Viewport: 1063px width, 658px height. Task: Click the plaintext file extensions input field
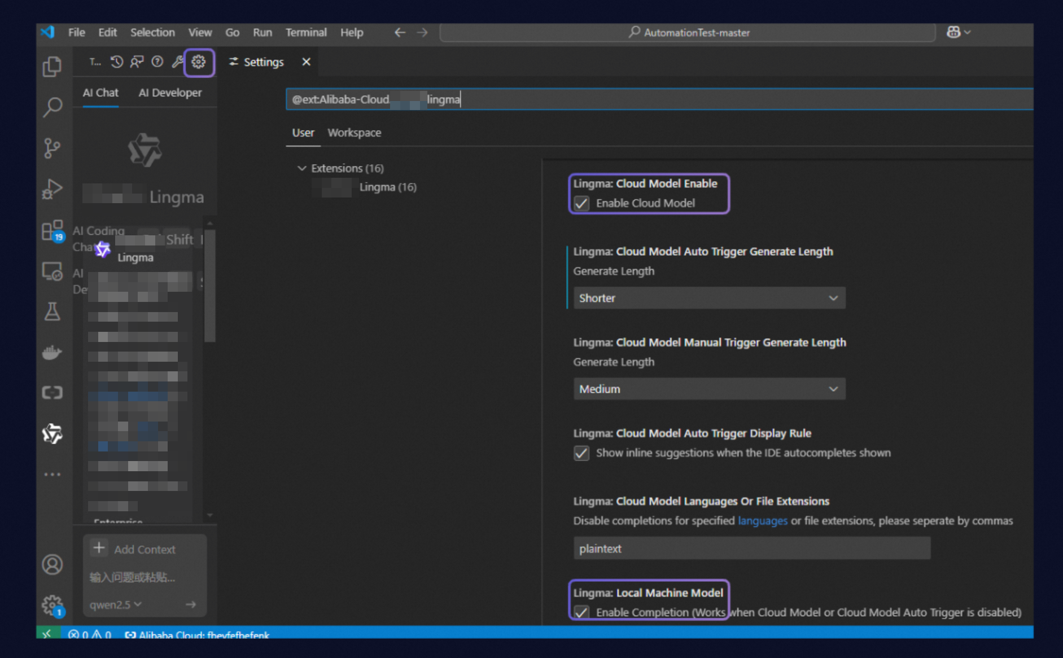[x=751, y=549]
